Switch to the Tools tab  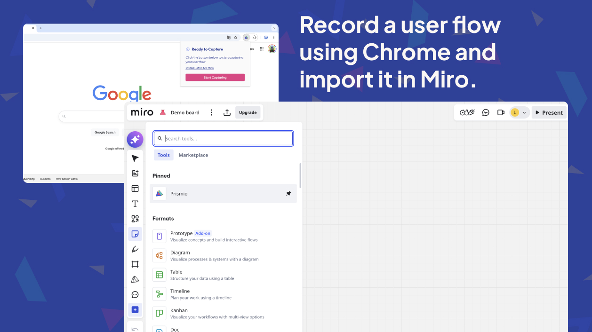(164, 155)
